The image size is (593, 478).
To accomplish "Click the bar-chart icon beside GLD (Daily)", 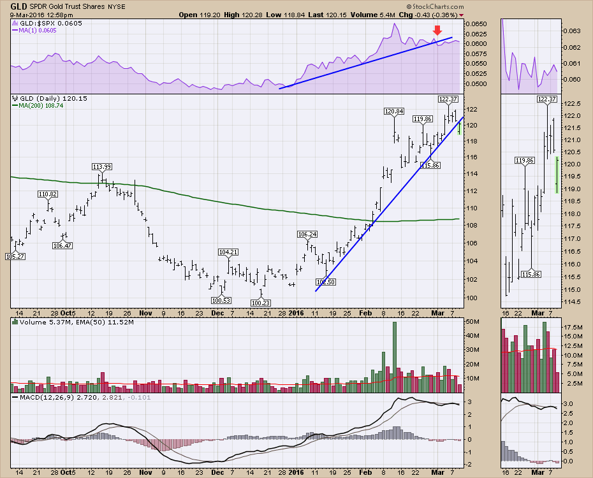I will pos(15,98).
